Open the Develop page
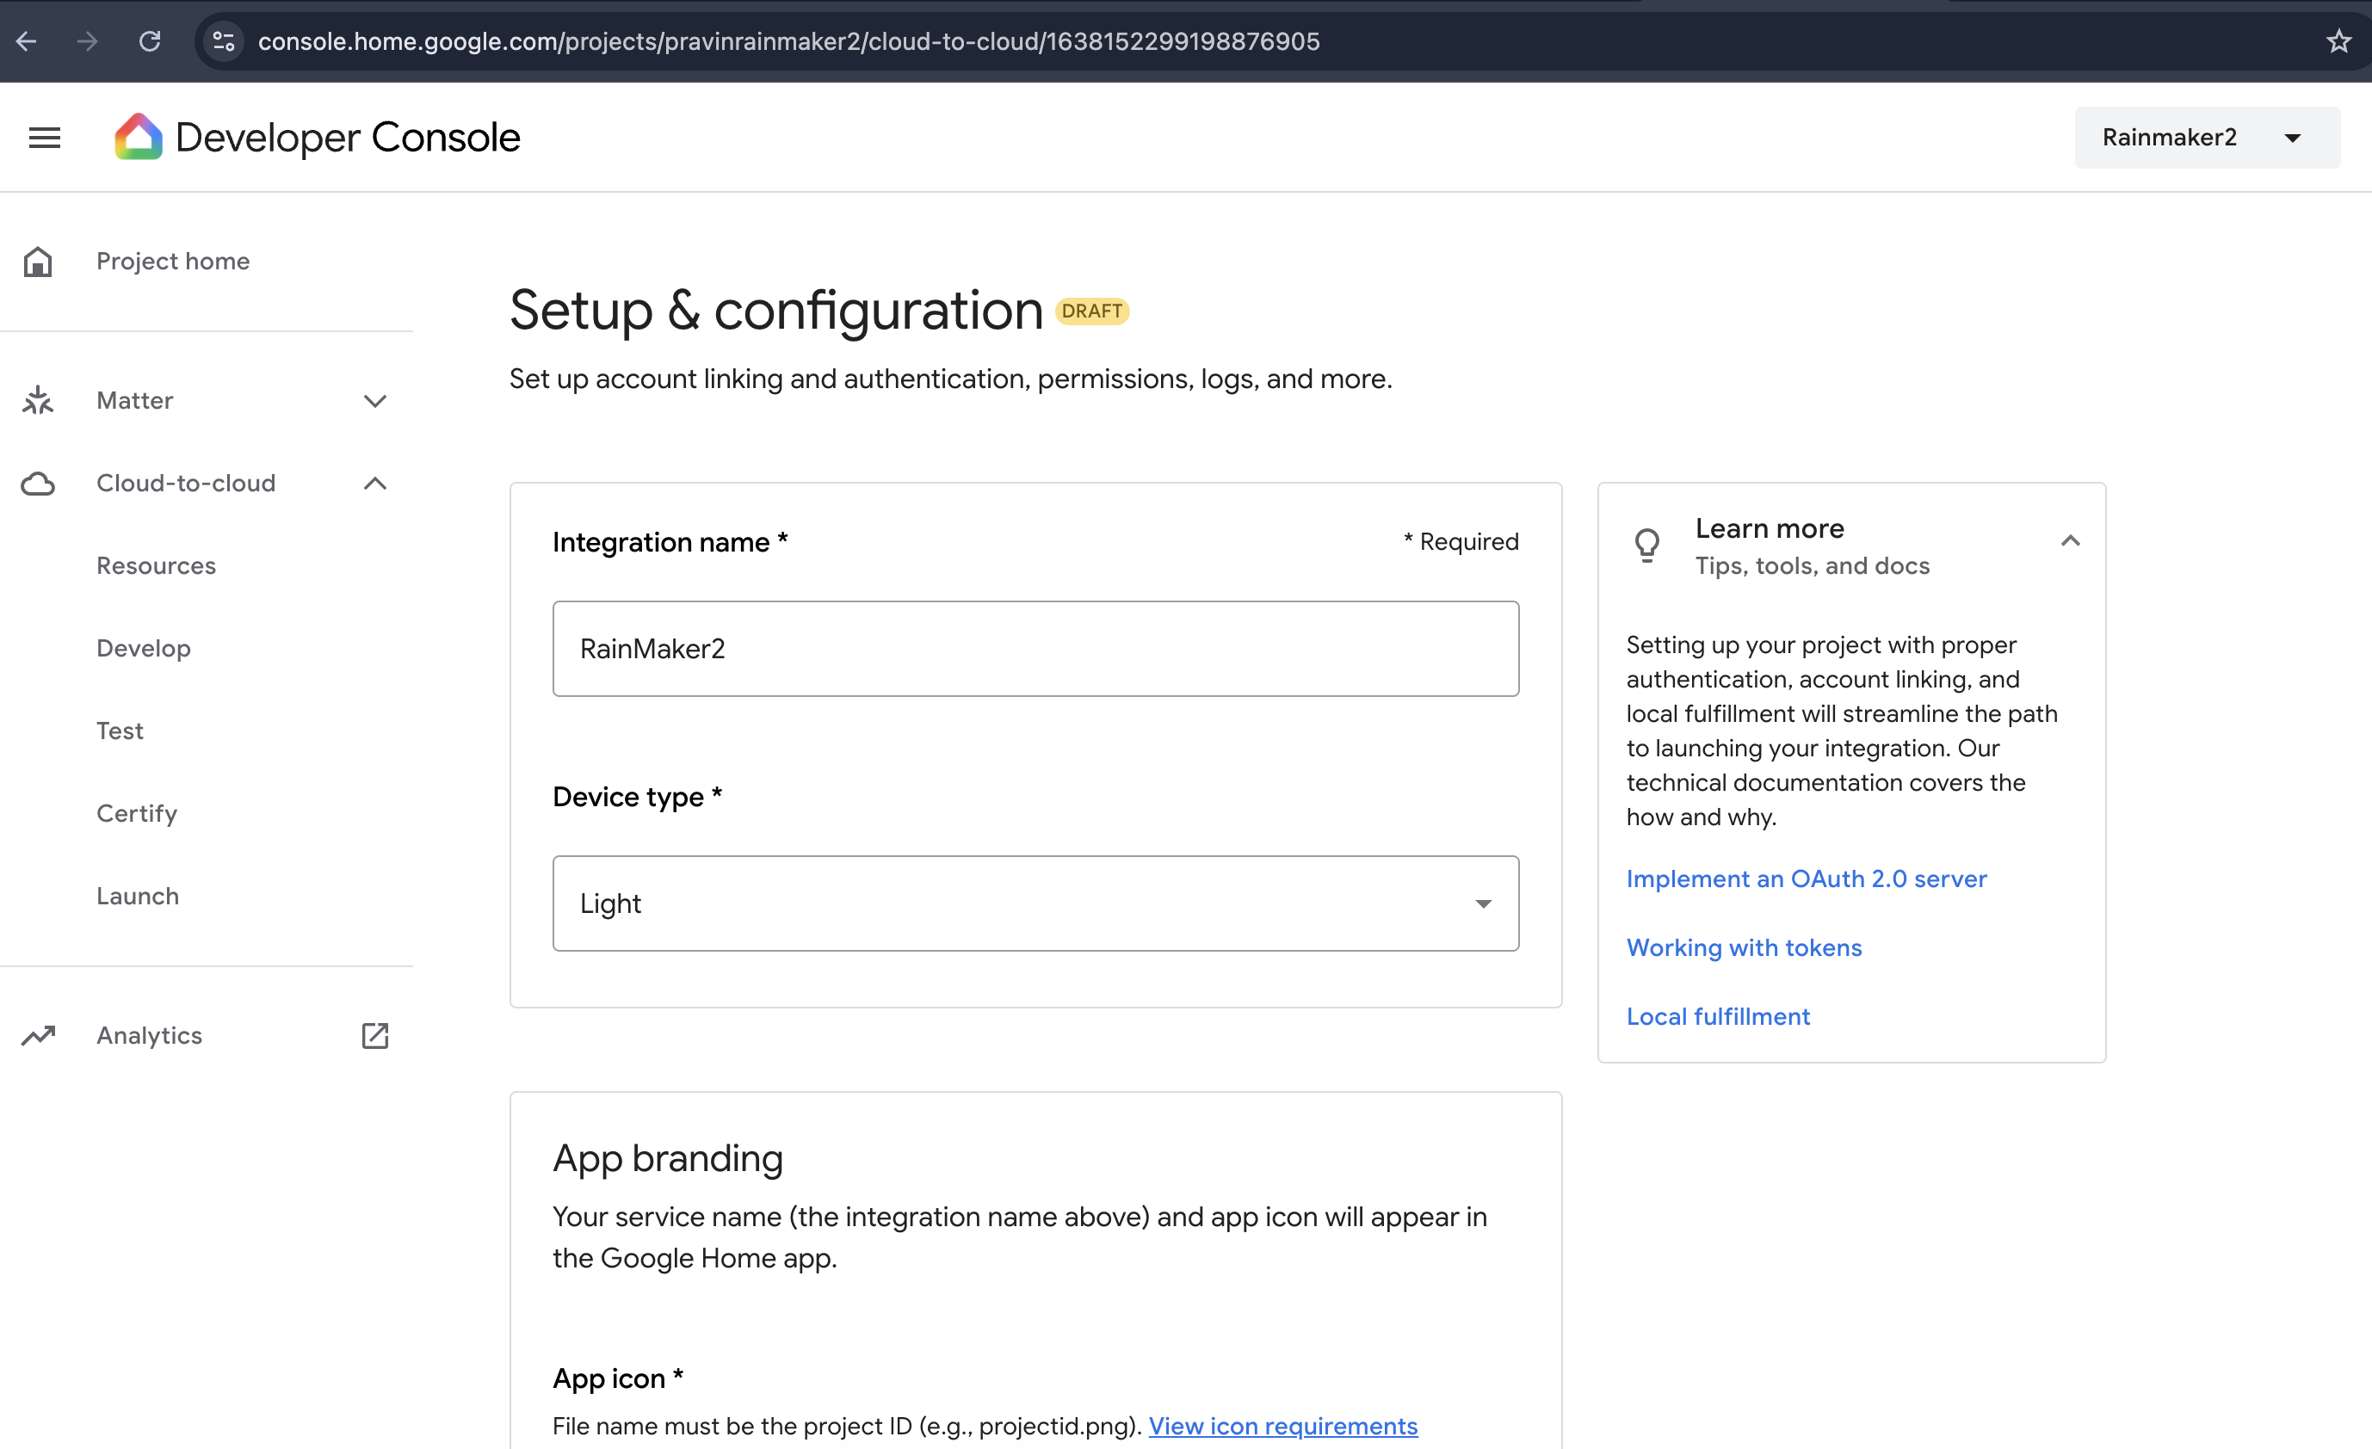 pos(144,649)
